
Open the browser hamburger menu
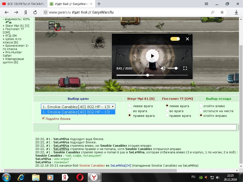tap(206, 4)
